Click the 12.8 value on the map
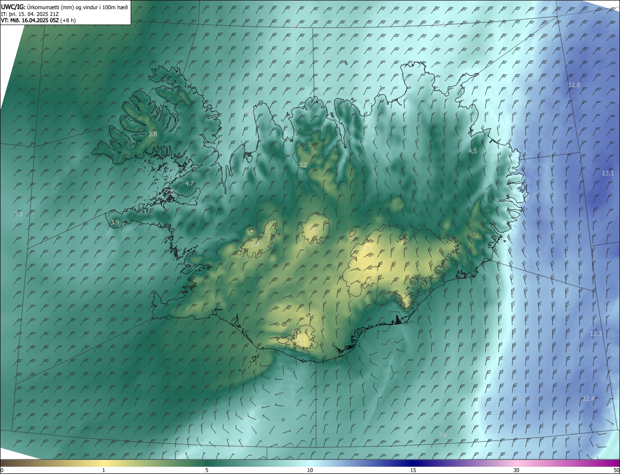Viewport: 620px width, 474px height. pos(574,85)
